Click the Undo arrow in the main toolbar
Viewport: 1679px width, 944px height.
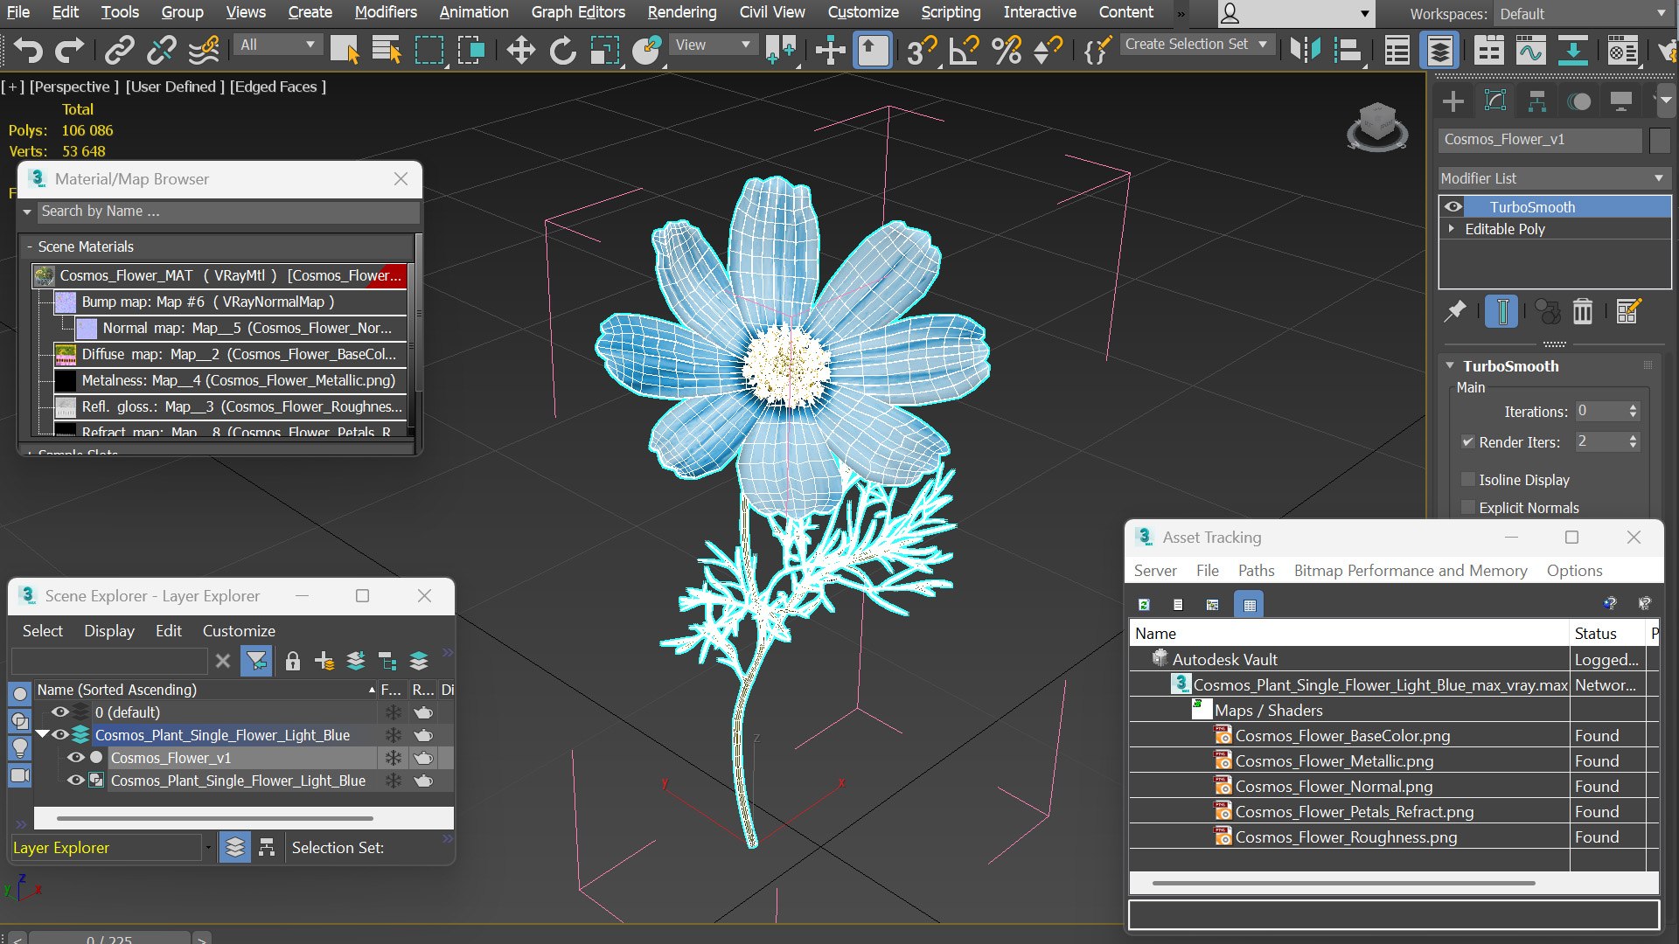tap(28, 50)
